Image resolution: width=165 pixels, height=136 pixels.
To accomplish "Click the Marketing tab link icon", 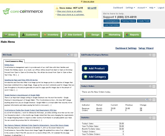I will [x=106, y=35].
